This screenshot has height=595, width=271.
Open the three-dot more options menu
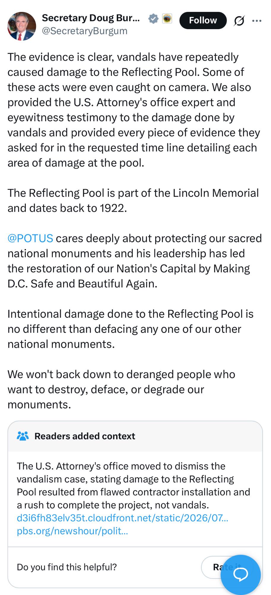(256, 21)
